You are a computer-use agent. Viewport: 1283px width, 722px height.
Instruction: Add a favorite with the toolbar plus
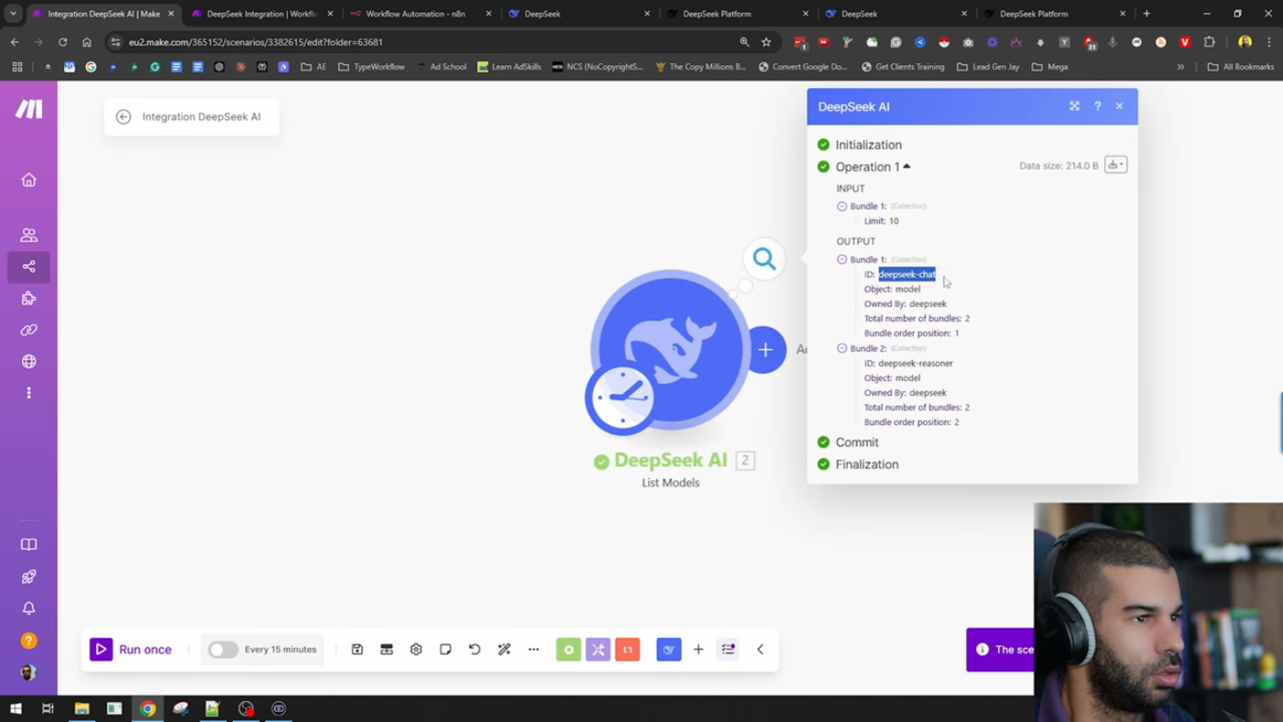(698, 650)
